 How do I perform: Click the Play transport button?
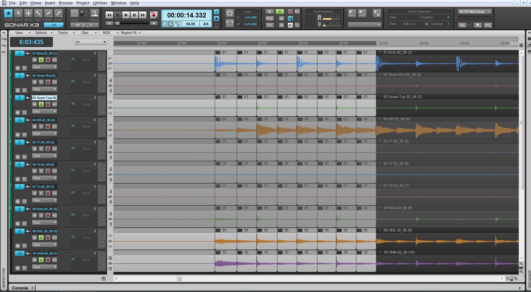pyautogui.click(x=126, y=15)
